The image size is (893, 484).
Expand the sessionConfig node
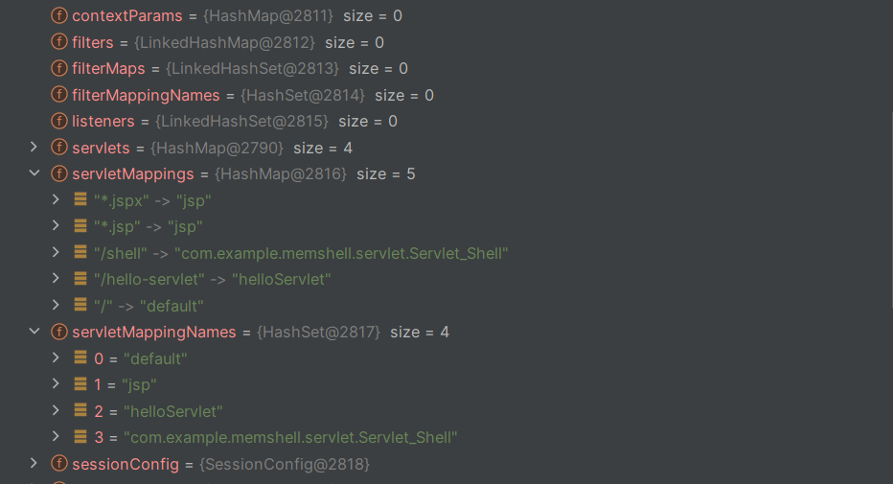(34, 464)
